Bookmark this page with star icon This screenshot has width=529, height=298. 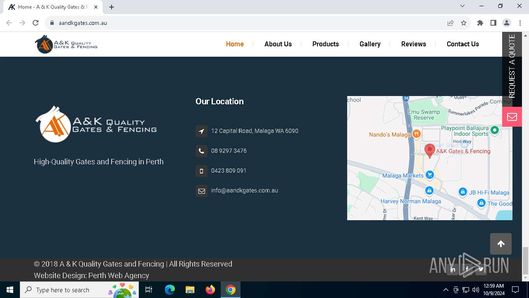(464, 23)
